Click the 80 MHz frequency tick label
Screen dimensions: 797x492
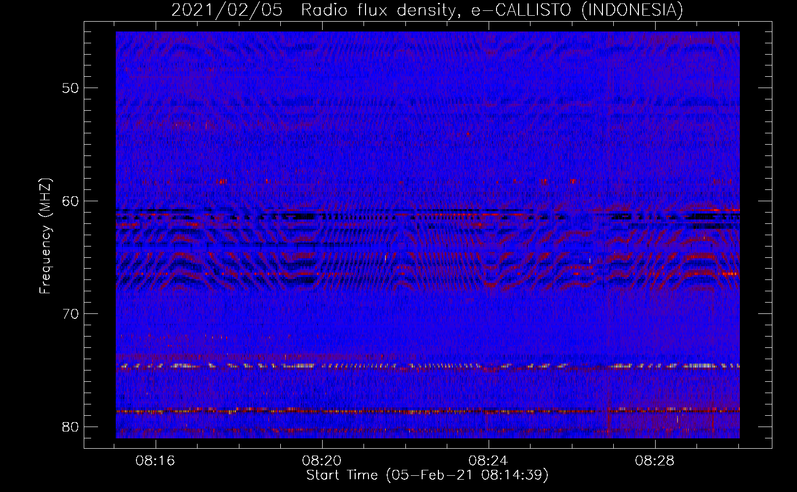point(71,427)
